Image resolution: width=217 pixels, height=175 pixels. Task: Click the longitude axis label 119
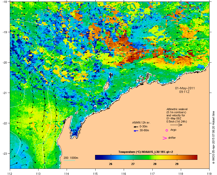(209, 173)
